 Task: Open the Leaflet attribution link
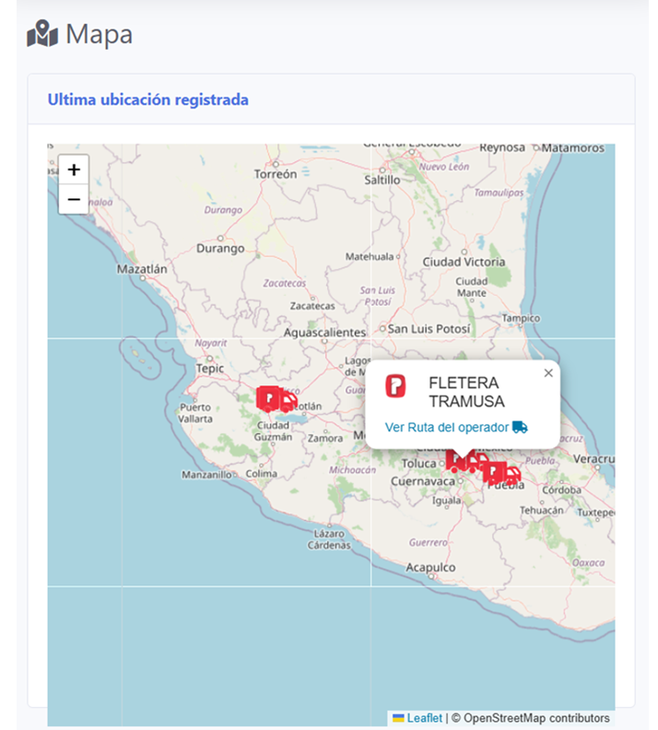tap(424, 718)
